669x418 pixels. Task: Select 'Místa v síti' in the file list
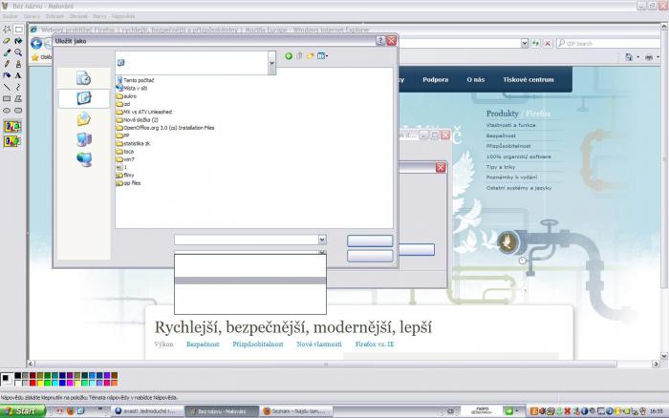(x=132, y=88)
